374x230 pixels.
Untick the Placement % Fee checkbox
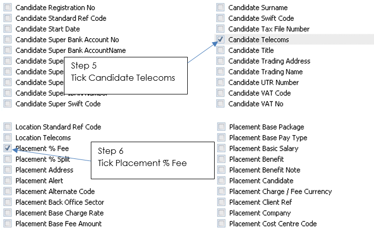[x=8, y=148]
